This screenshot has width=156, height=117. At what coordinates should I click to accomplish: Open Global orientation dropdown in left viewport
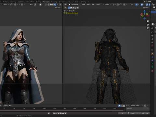[5, 5]
